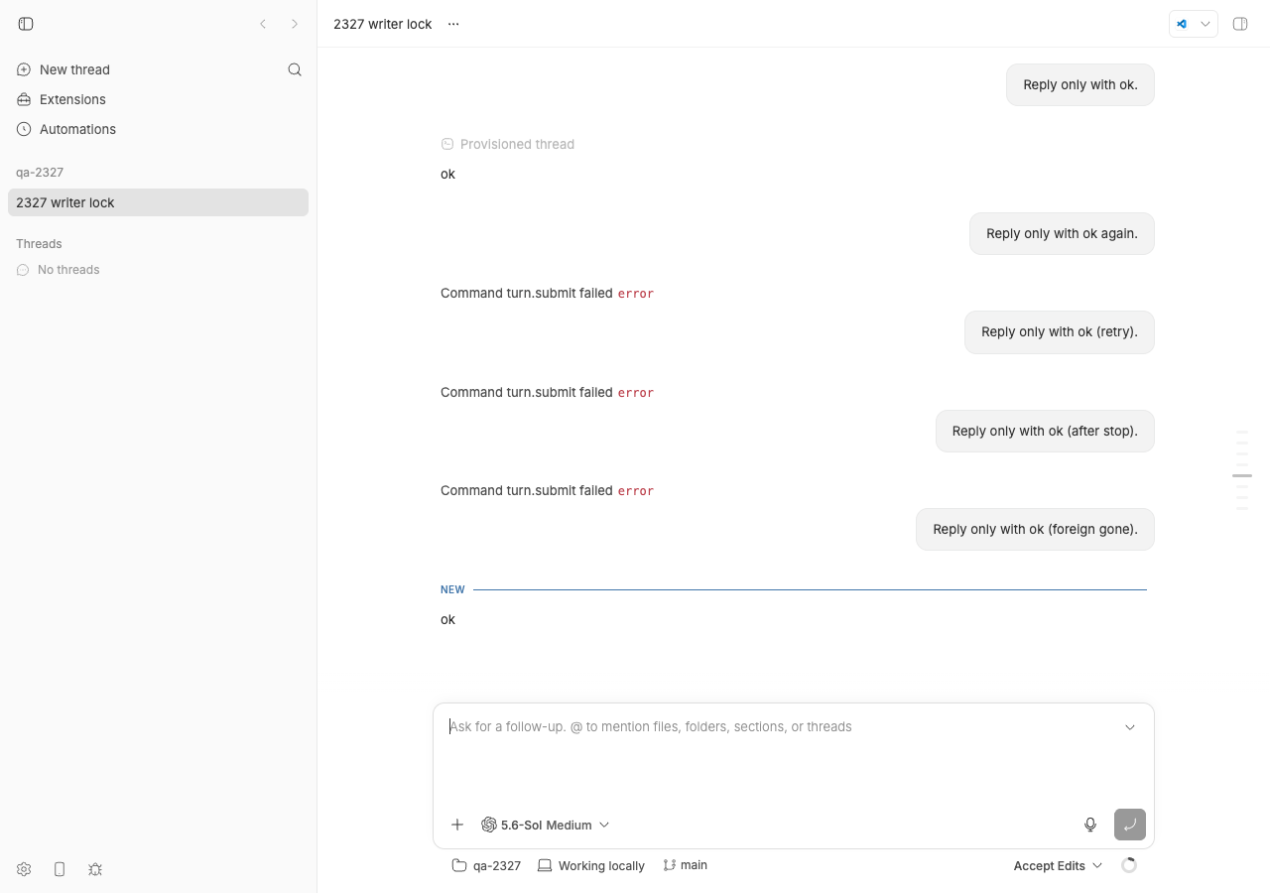Click the red error tag under the "(retry)" message
Viewport: 1270px width, 893px height.
click(x=636, y=393)
